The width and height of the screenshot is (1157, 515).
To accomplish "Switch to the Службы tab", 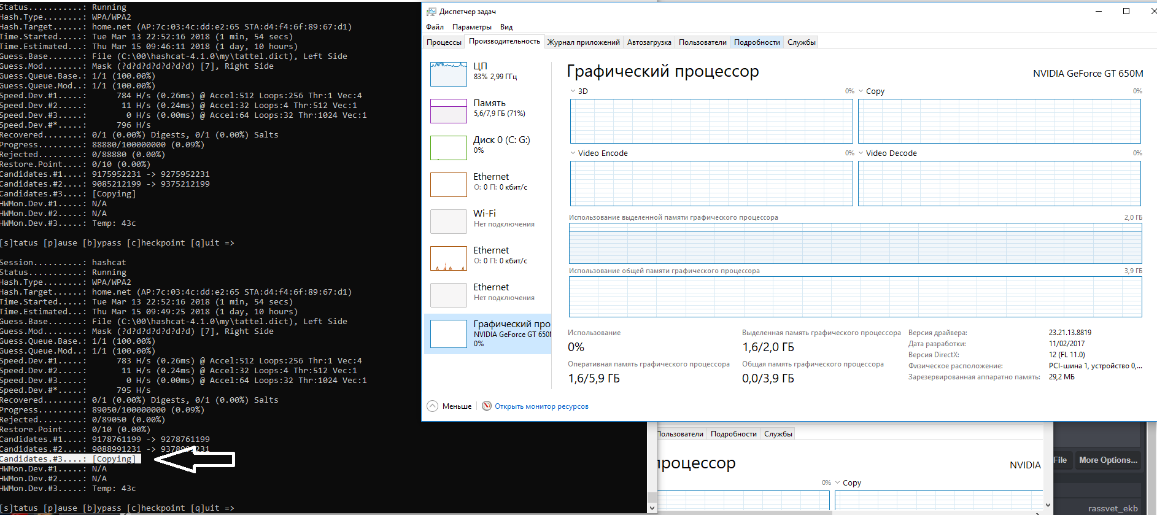I will tap(801, 42).
